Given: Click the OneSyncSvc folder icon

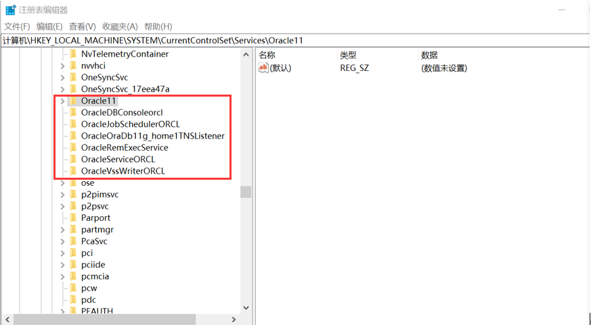Looking at the screenshot, I should 74,78.
